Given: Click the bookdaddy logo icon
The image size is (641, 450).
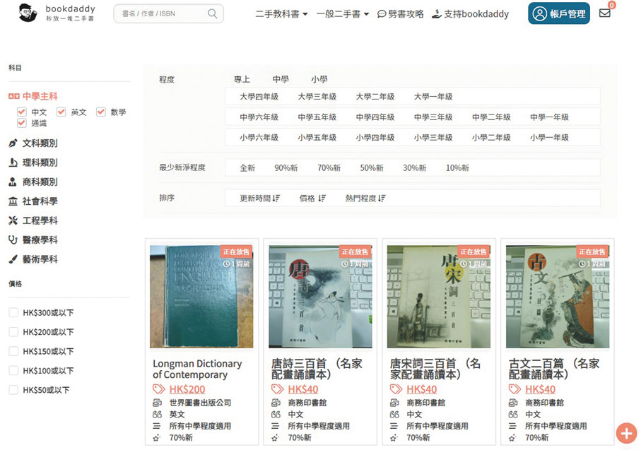Looking at the screenshot, I should pyautogui.click(x=28, y=13).
